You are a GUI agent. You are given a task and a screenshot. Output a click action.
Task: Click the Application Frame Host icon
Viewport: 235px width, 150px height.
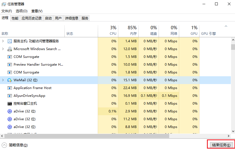[10, 88]
